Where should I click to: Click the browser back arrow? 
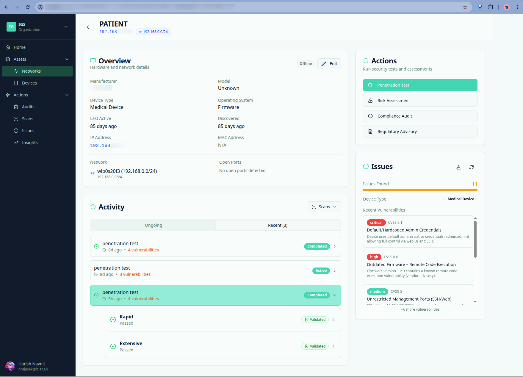click(x=6, y=7)
